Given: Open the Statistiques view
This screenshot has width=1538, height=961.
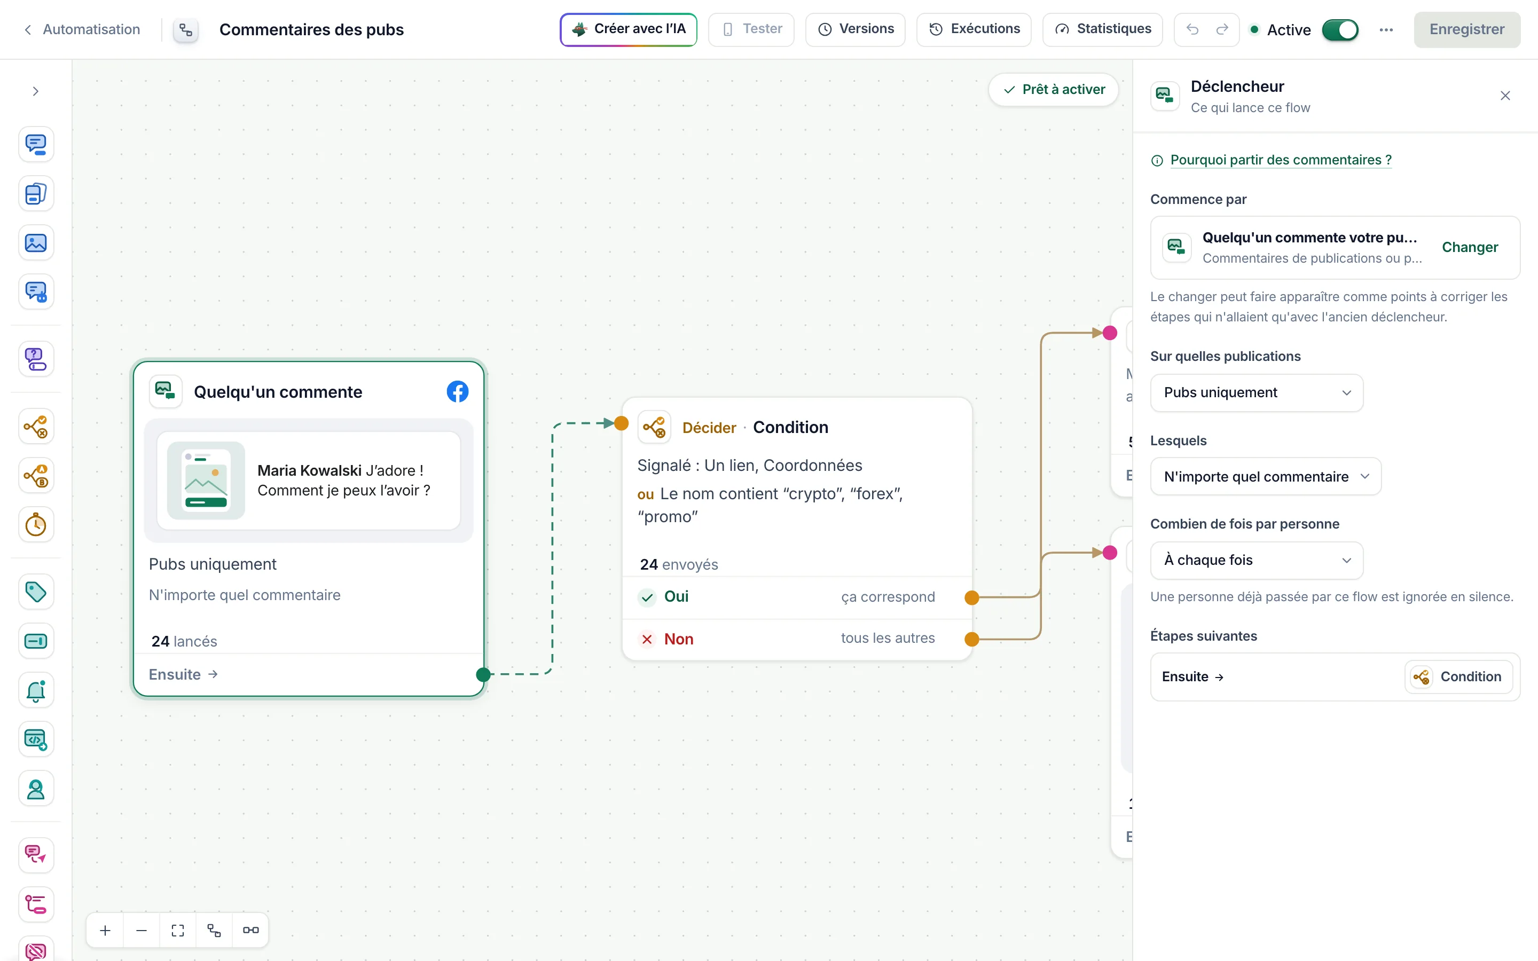Looking at the screenshot, I should (x=1102, y=29).
